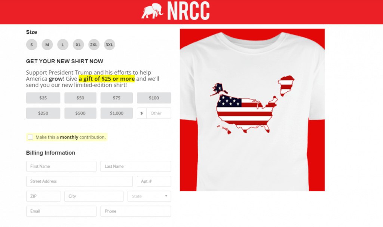Choose shirt size XL
The height and width of the screenshot is (227, 383).
pos(78,45)
